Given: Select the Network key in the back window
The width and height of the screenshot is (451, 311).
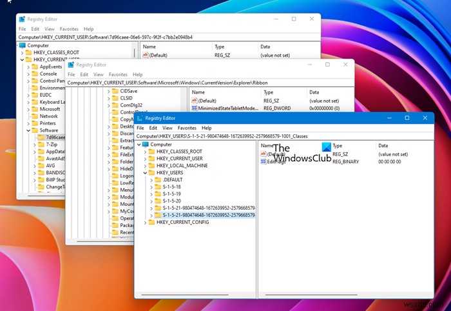Looking at the screenshot, I should (48, 116).
